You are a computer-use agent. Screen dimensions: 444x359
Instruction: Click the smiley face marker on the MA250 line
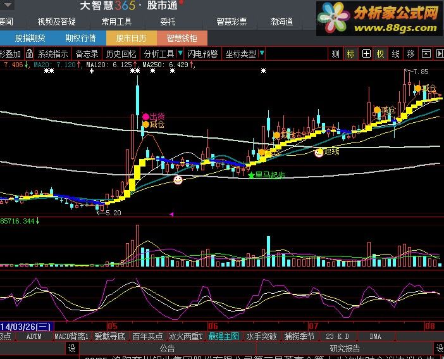[x=178, y=180]
